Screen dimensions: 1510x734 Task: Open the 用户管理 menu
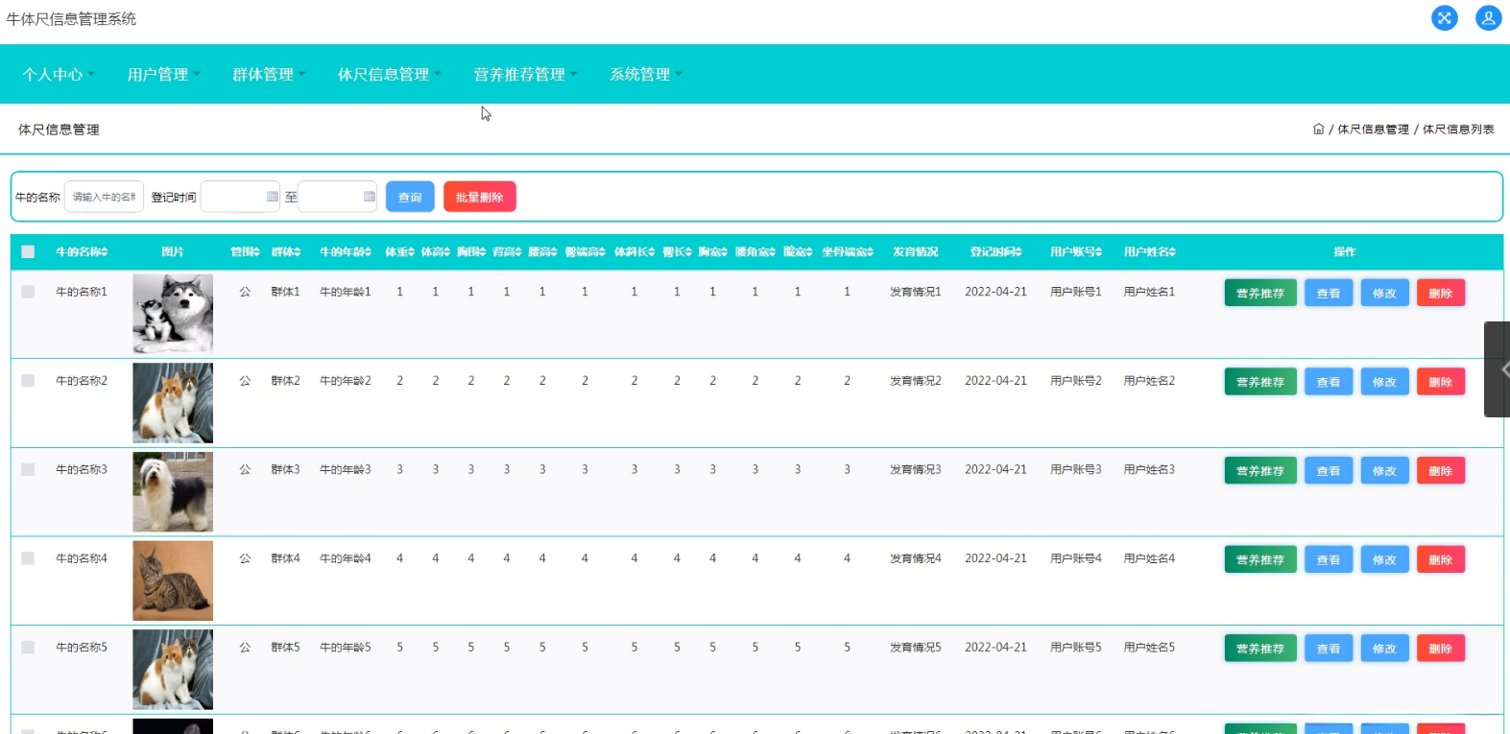click(163, 74)
